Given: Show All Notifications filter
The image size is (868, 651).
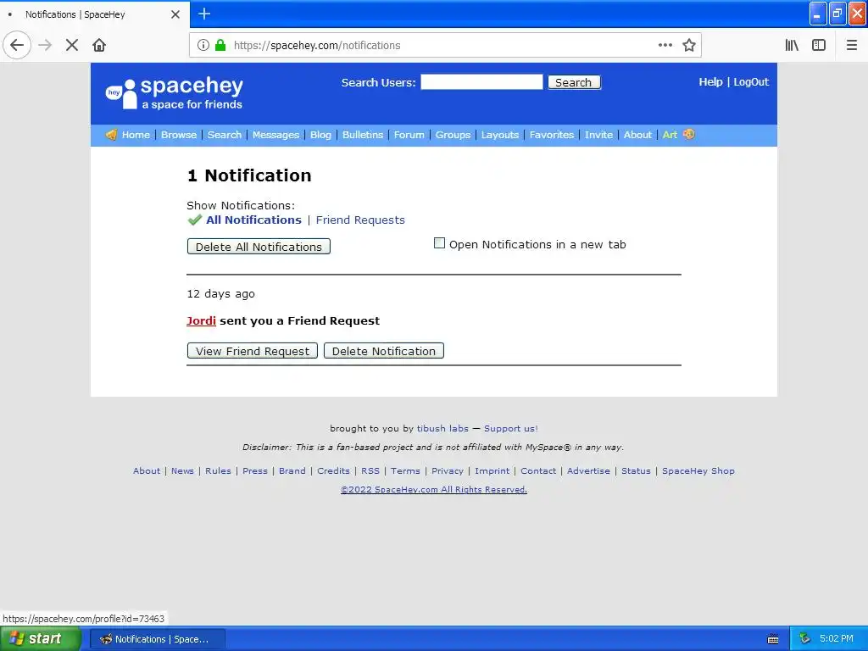Looking at the screenshot, I should click(x=253, y=220).
